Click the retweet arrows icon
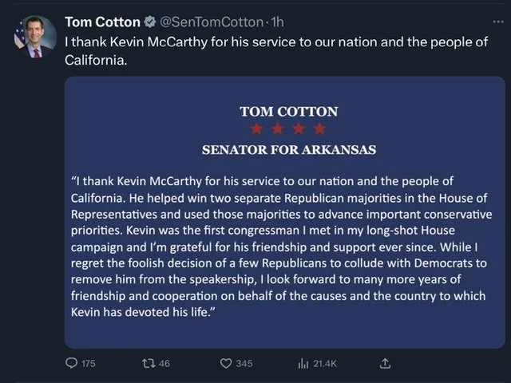The image size is (511, 383). pos(146,363)
